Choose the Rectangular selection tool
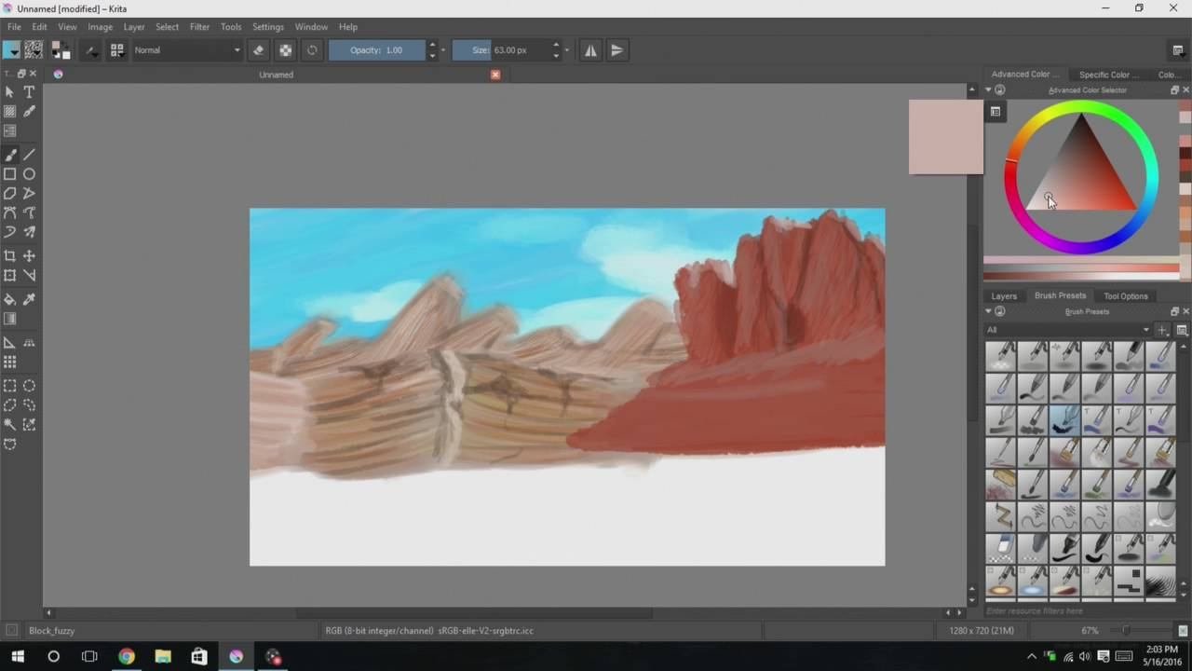This screenshot has width=1192, height=671. click(9, 386)
